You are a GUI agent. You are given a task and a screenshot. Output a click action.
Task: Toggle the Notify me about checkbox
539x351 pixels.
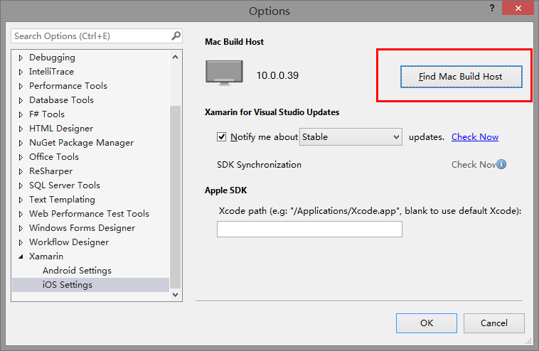(221, 136)
